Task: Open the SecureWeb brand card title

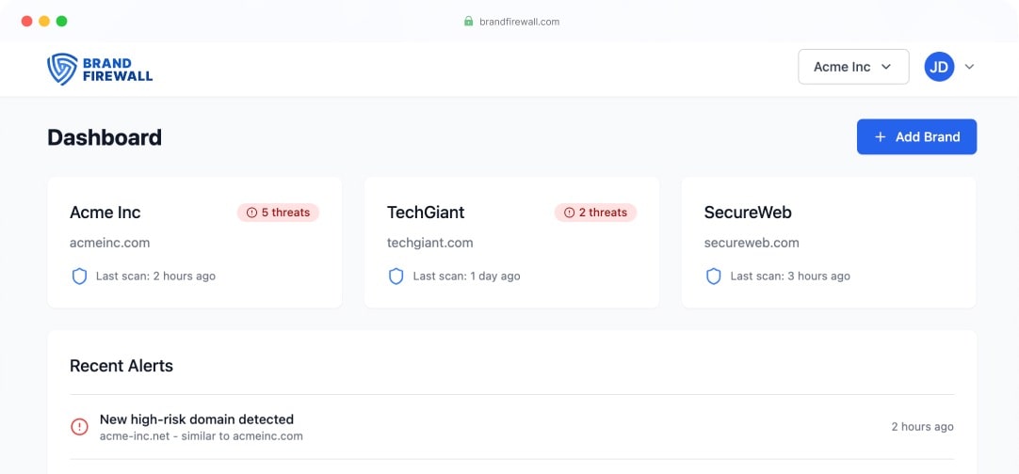Action: tap(748, 213)
